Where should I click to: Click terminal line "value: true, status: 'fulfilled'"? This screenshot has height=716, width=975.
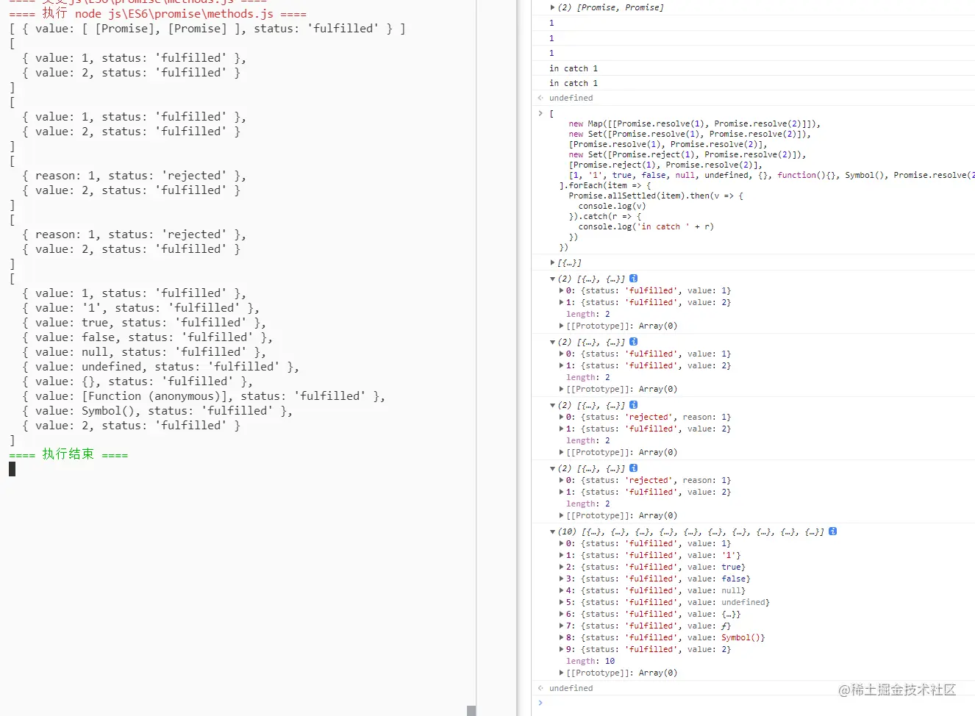click(x=144, y=323)
